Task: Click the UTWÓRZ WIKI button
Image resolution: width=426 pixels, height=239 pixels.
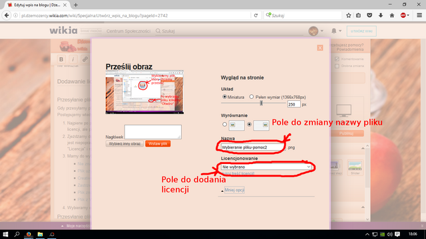Action: [361, 31]
